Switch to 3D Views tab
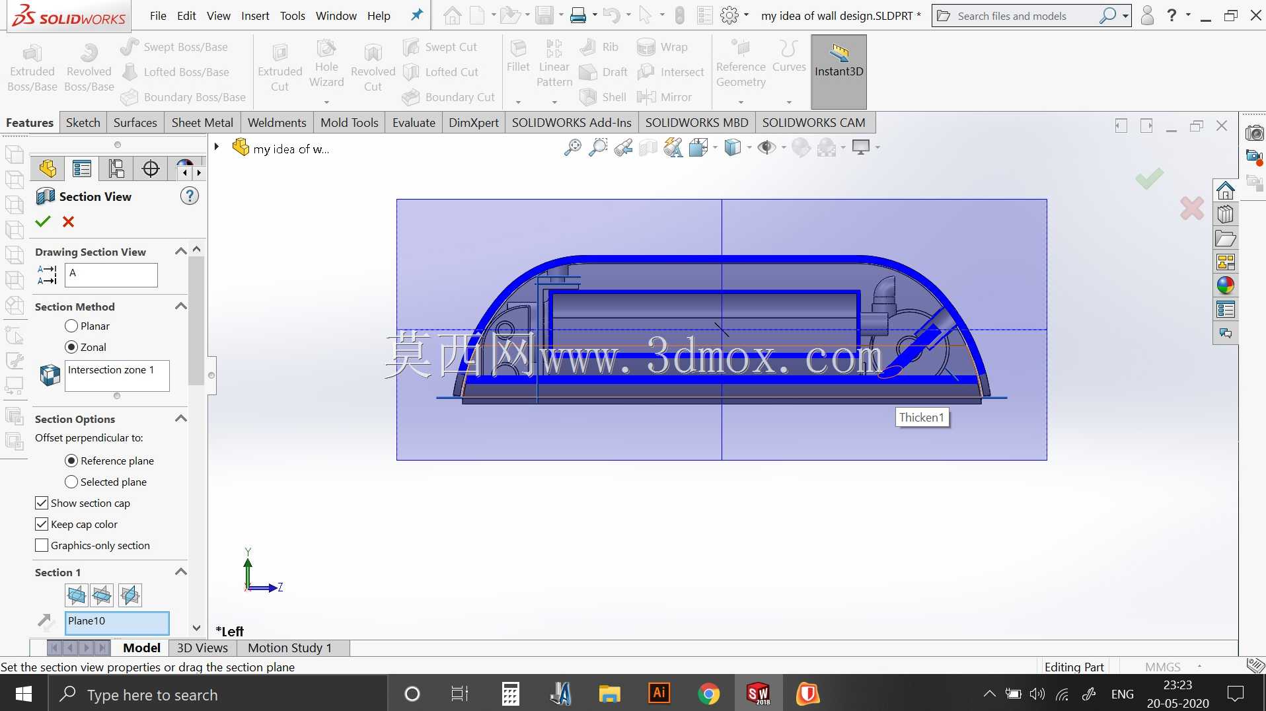Viewport: 1266px width, 711px height. [x=202, y=648]
